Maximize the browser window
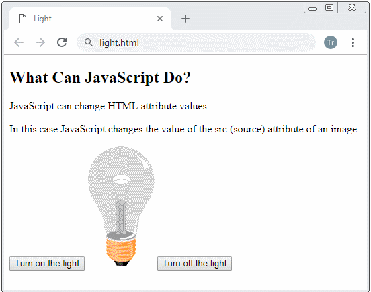 (x=329, y=8)
